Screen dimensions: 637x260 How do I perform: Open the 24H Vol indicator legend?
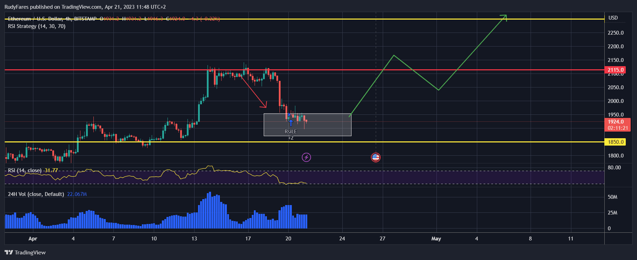(x=36, y=194)
